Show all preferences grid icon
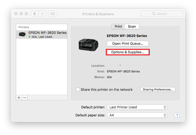196x135 pixels. coord(53,14)
